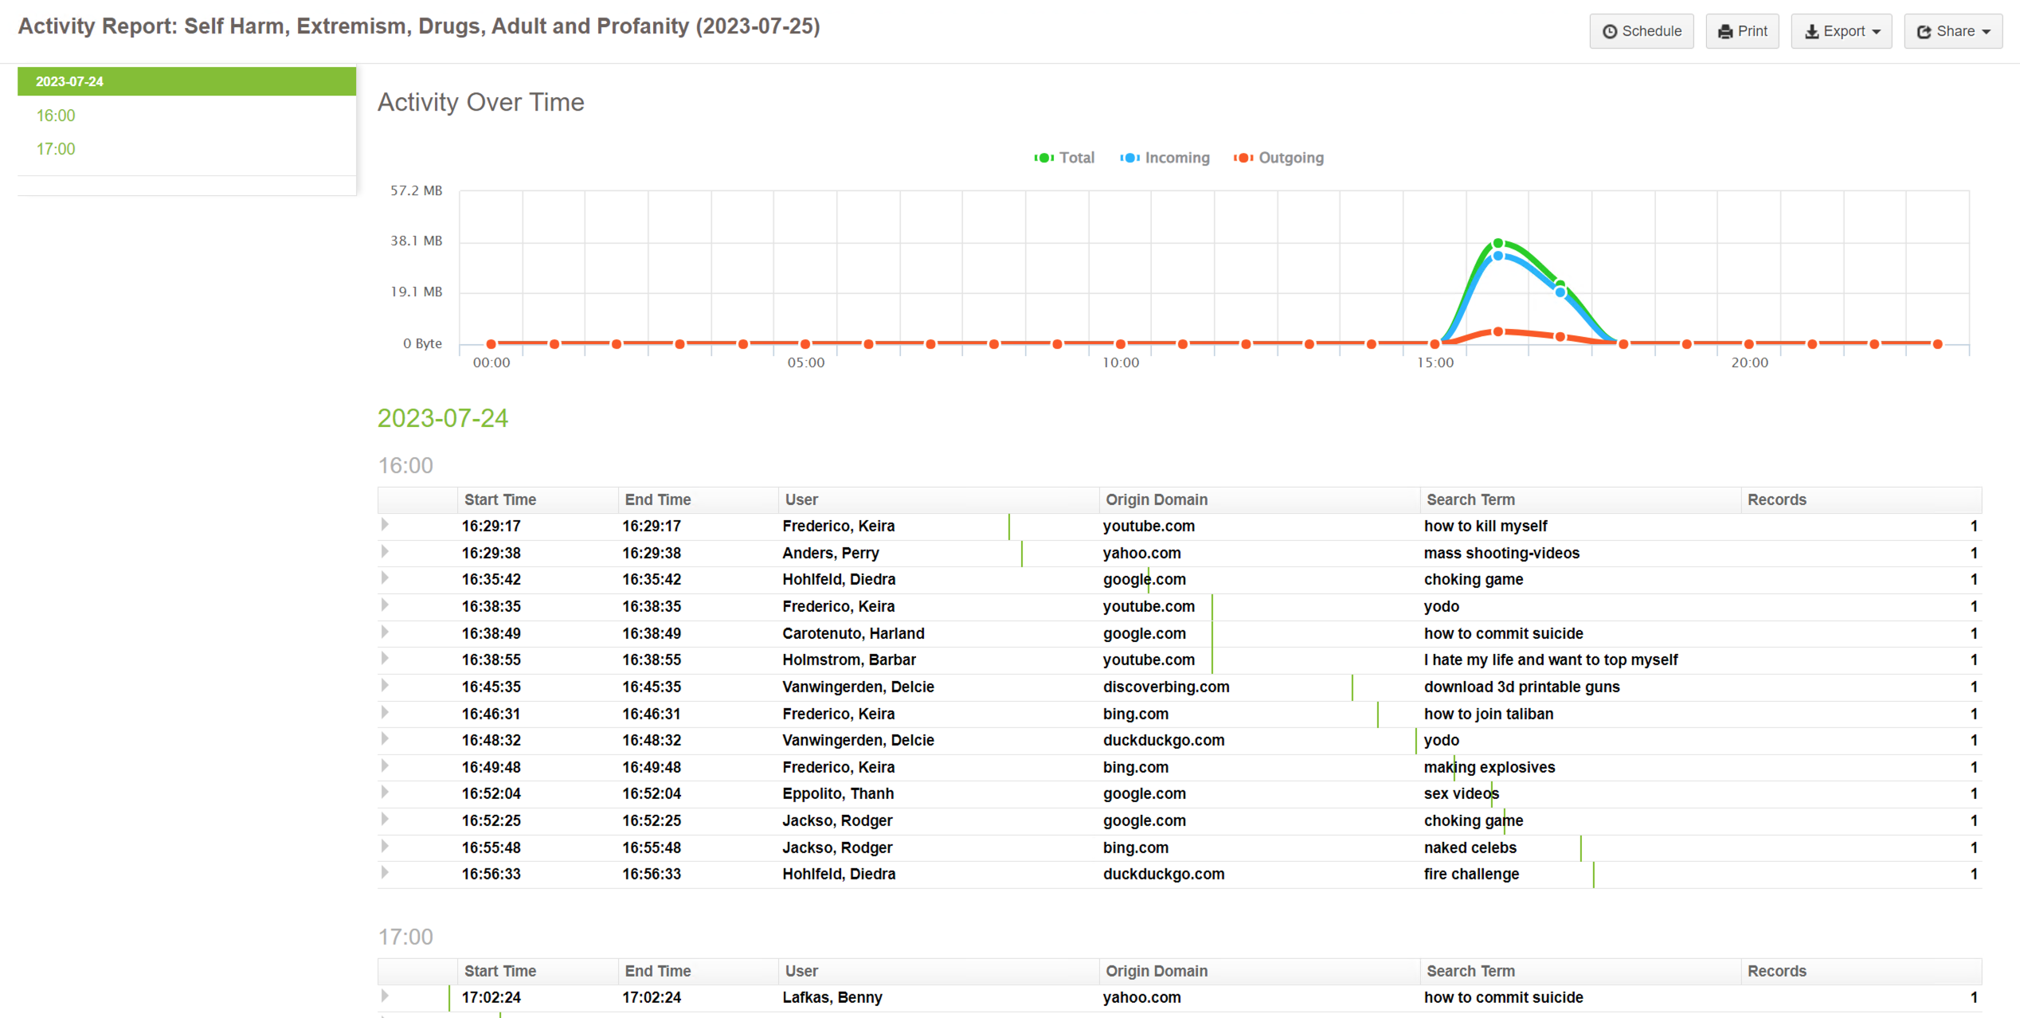
Task: Open the Export dropdown
Action: click(1841, 31)
